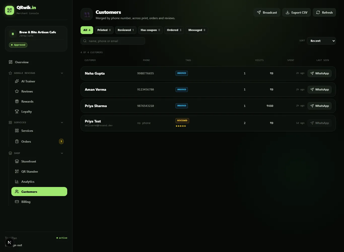344x252 pixels.
Task: Click Priya Test customer name
Action: pyautogui.click(x=93, y=121)
